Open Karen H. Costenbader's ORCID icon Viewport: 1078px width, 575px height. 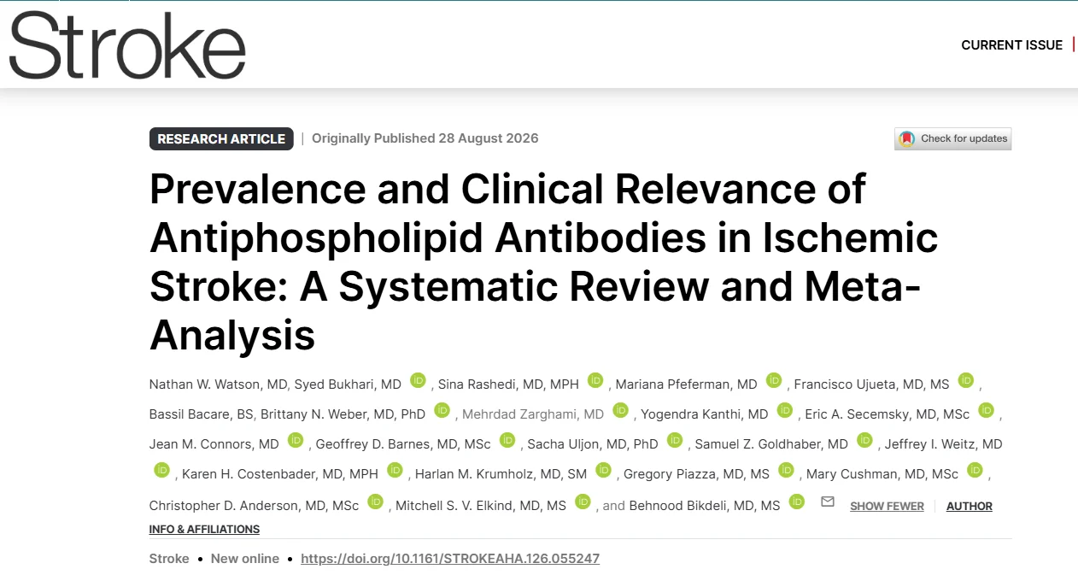click(x=395, y=470)
